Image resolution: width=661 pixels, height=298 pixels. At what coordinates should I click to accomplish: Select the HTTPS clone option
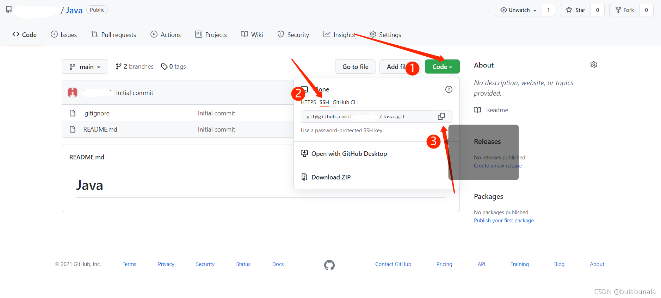[308, 102]
